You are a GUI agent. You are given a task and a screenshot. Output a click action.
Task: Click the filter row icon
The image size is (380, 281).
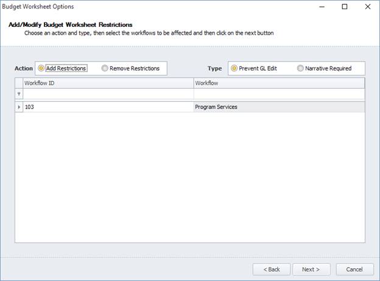pos(19,94)
